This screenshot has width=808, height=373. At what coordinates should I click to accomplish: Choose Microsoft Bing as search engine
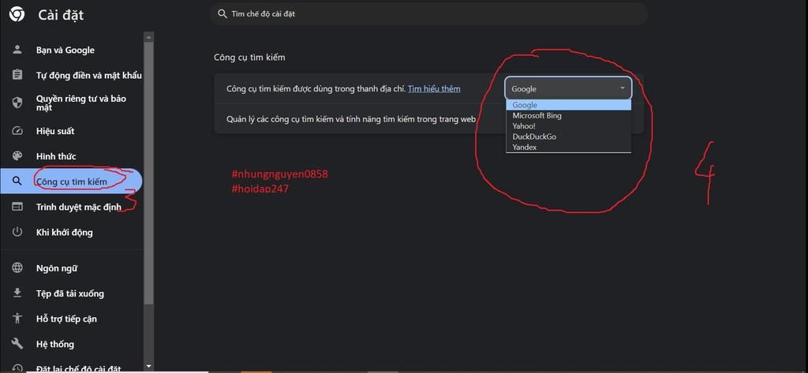568,115
